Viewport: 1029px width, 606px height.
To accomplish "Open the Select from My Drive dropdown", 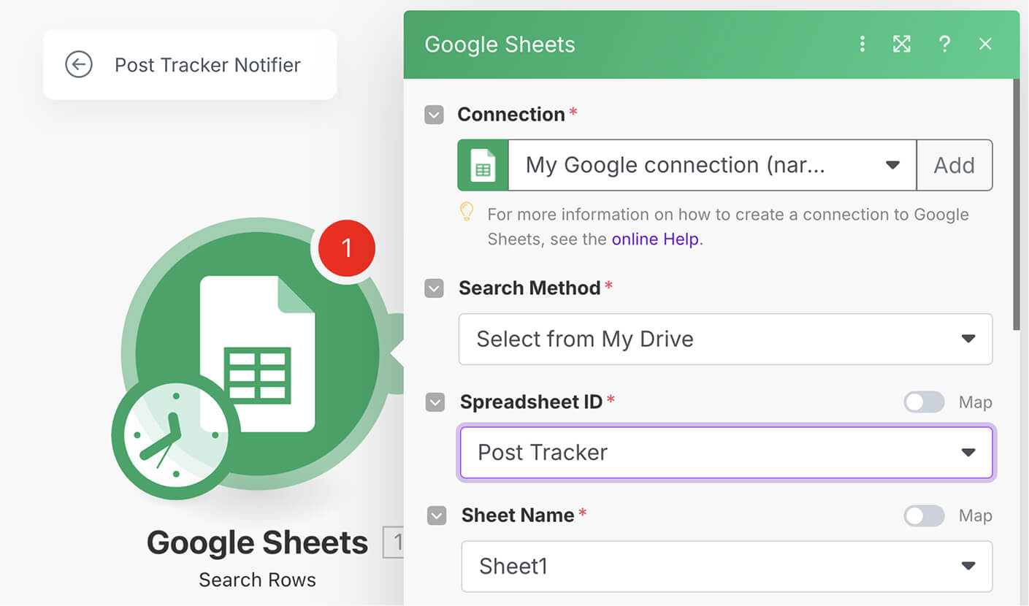I will coord(725,339).
